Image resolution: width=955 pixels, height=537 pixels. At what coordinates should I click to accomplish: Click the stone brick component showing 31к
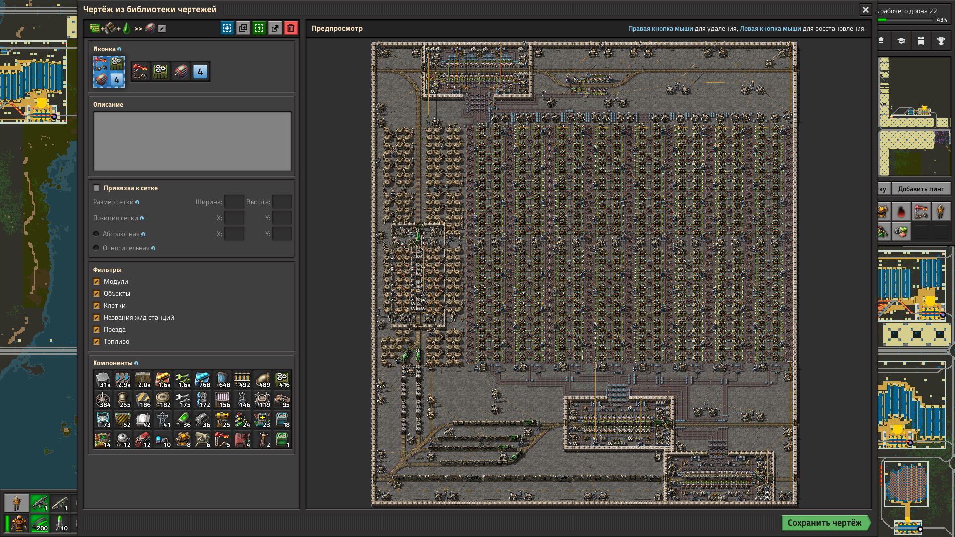(x=103, y=380)
